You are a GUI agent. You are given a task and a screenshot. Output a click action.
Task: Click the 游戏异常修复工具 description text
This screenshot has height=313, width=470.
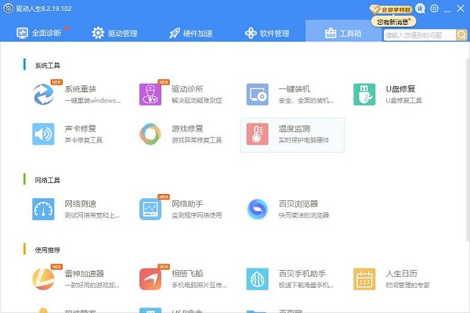[x=197, y=140]
